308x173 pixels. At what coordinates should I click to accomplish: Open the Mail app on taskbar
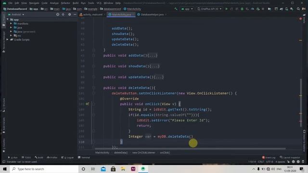pyautogui.click(x=103, y=169)
